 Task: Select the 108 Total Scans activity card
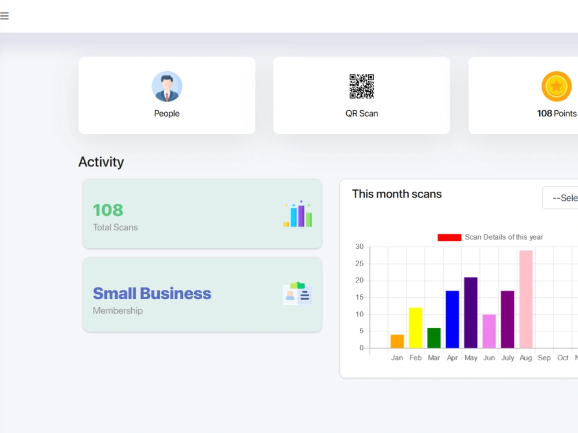point(202,214)
